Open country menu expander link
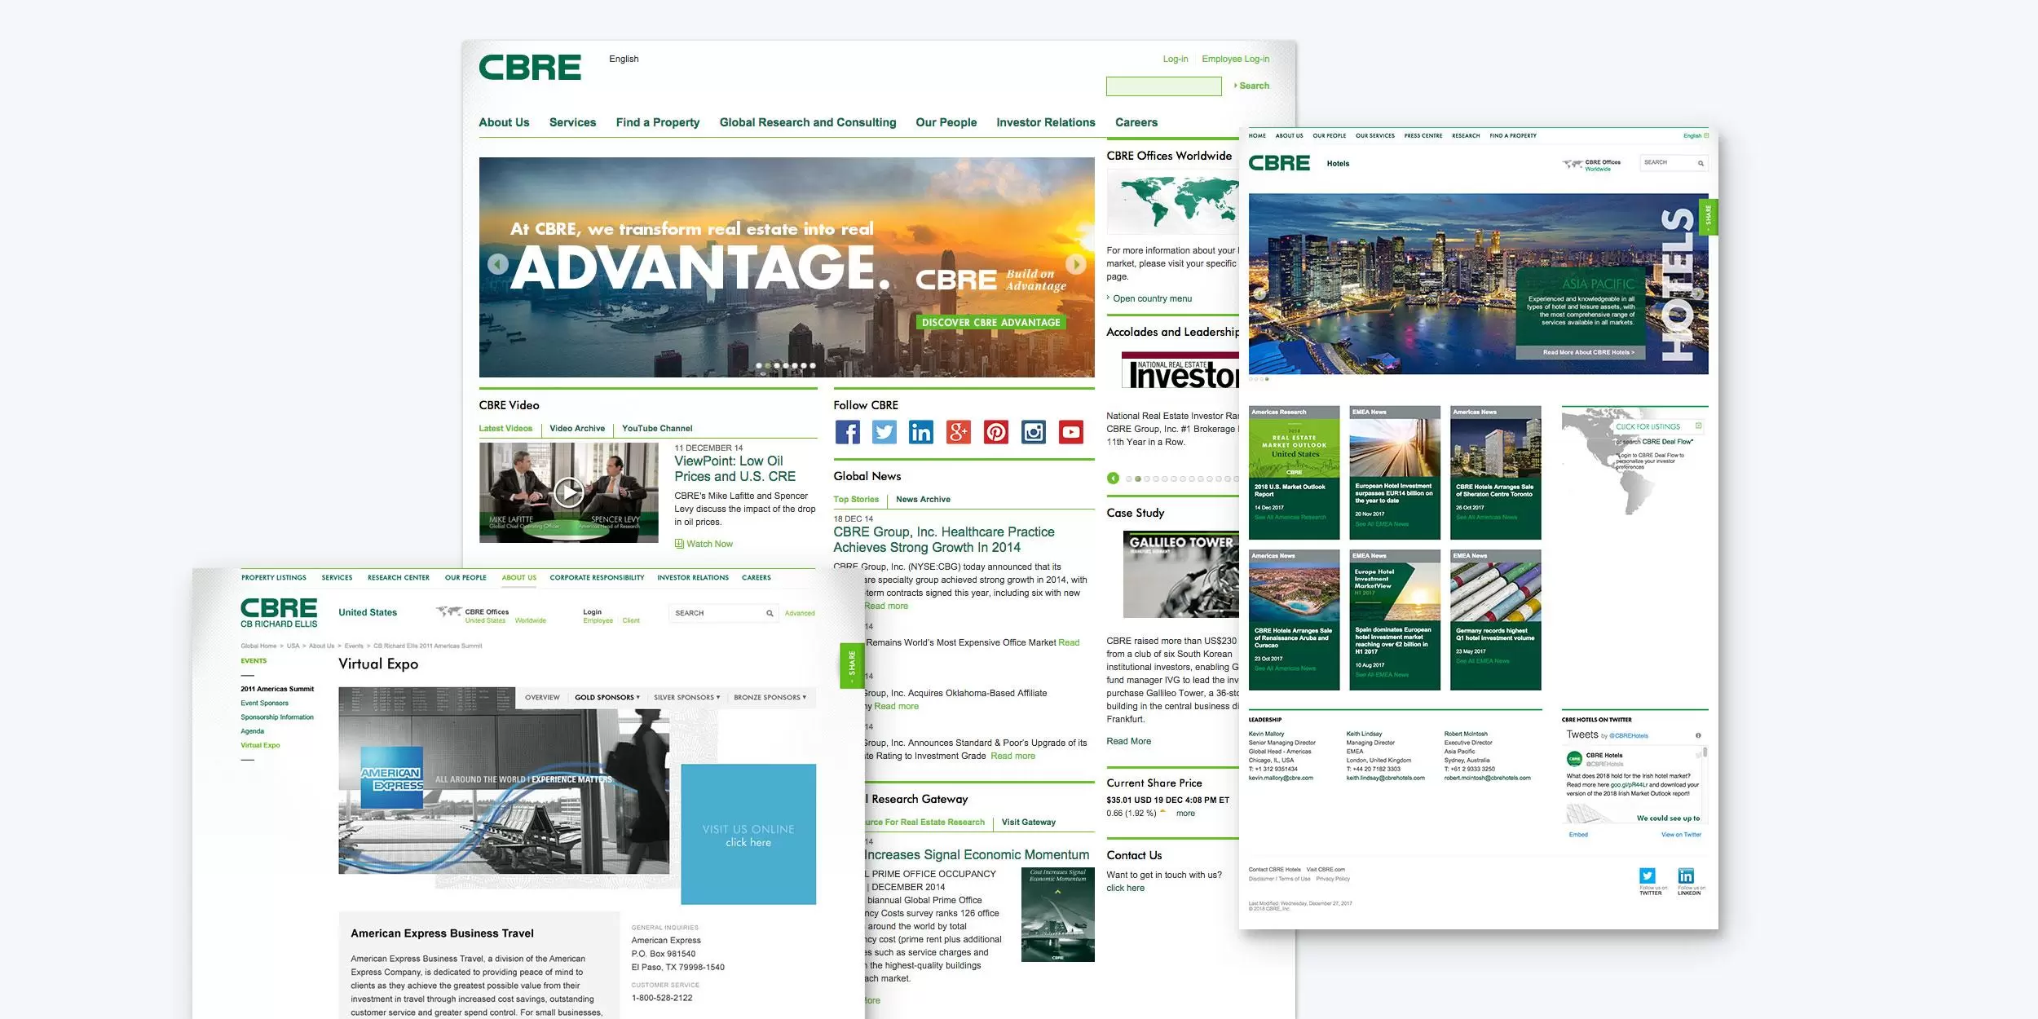Image resolution: width=2038 pixels, height=1019 pixels. 1152,298
